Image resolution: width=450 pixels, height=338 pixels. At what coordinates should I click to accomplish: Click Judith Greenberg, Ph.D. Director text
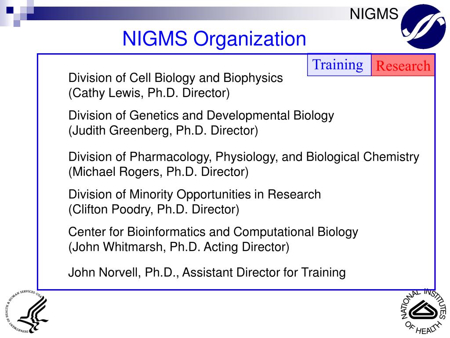click(x=163, y=130)
